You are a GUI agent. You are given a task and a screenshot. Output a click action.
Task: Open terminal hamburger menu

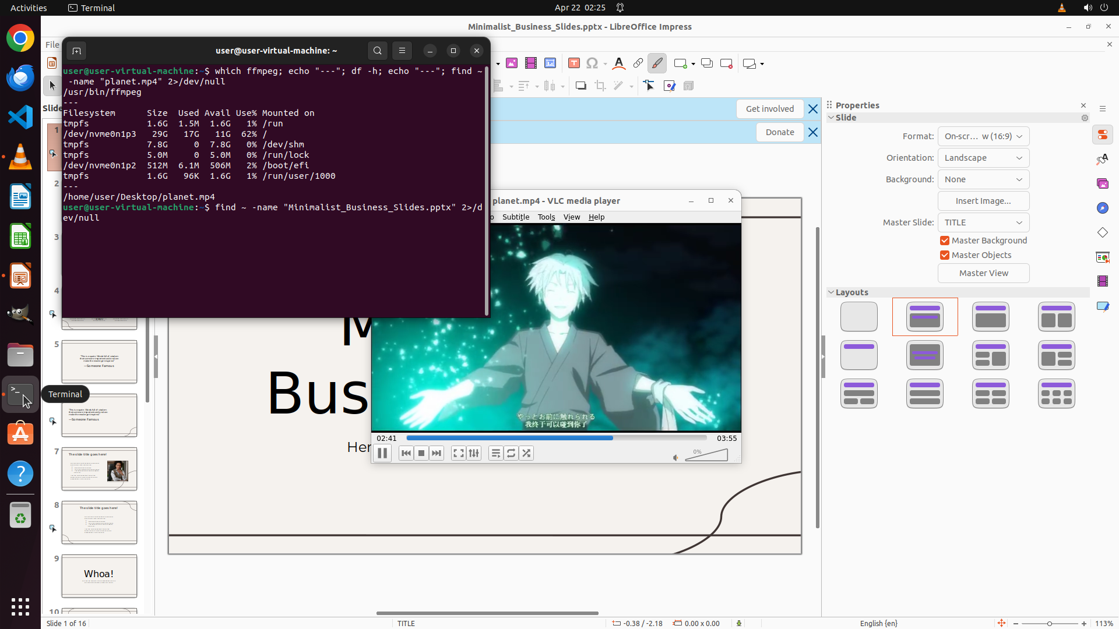click(x=402, y=51)
